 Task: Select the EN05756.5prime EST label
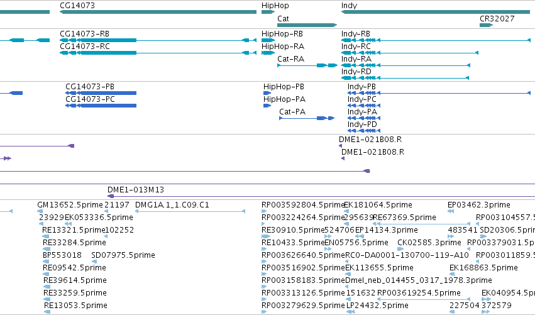pos(356,243)
